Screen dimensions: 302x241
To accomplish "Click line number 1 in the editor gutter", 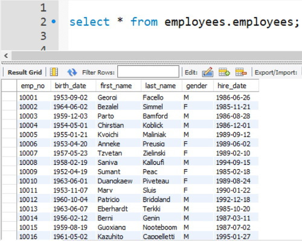I will [x=43, y=8].
